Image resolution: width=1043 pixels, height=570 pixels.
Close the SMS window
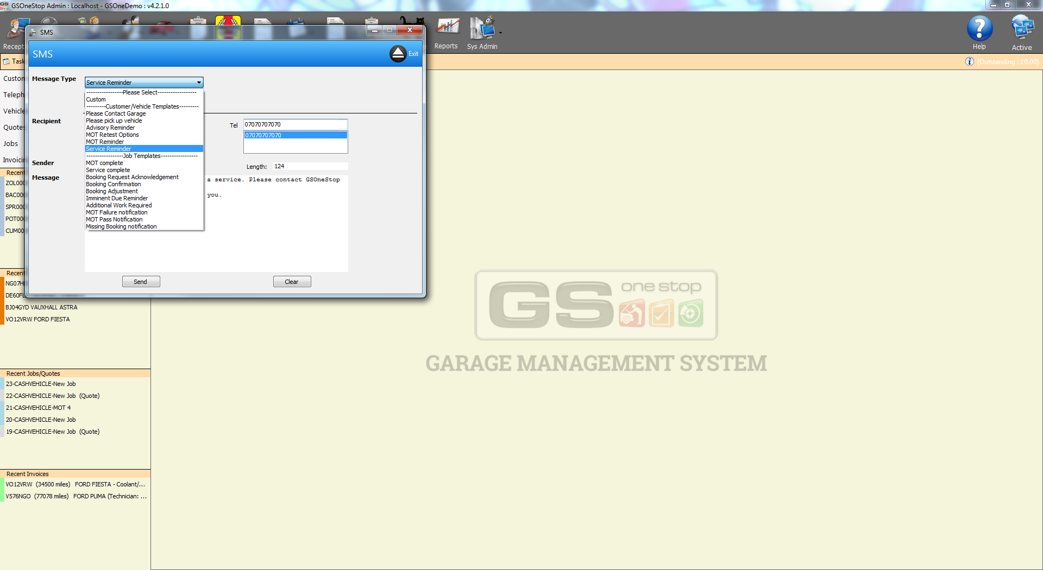[410, 30]
